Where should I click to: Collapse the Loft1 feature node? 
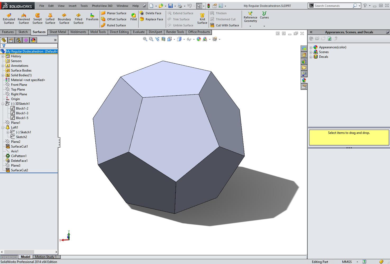tap(3, 128)
